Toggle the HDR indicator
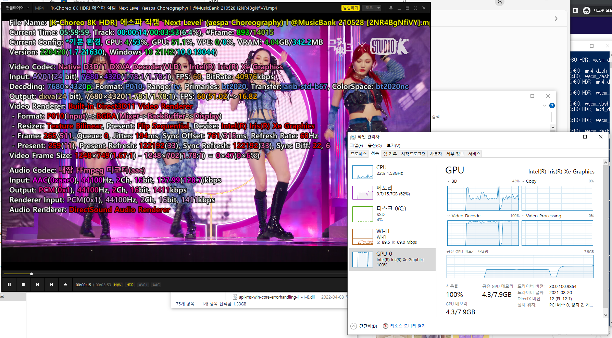The image size is (612, 338). tap(130, 285)
